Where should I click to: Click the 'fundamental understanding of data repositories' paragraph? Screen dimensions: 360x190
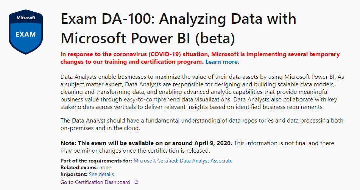click(x=202, y=124)
